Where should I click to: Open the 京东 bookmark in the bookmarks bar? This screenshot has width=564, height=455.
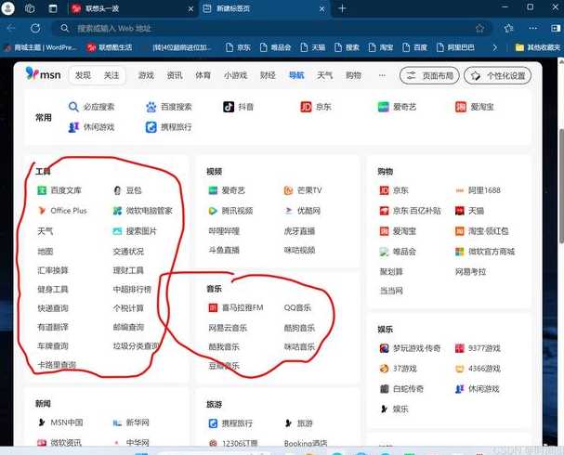(238, 47)
